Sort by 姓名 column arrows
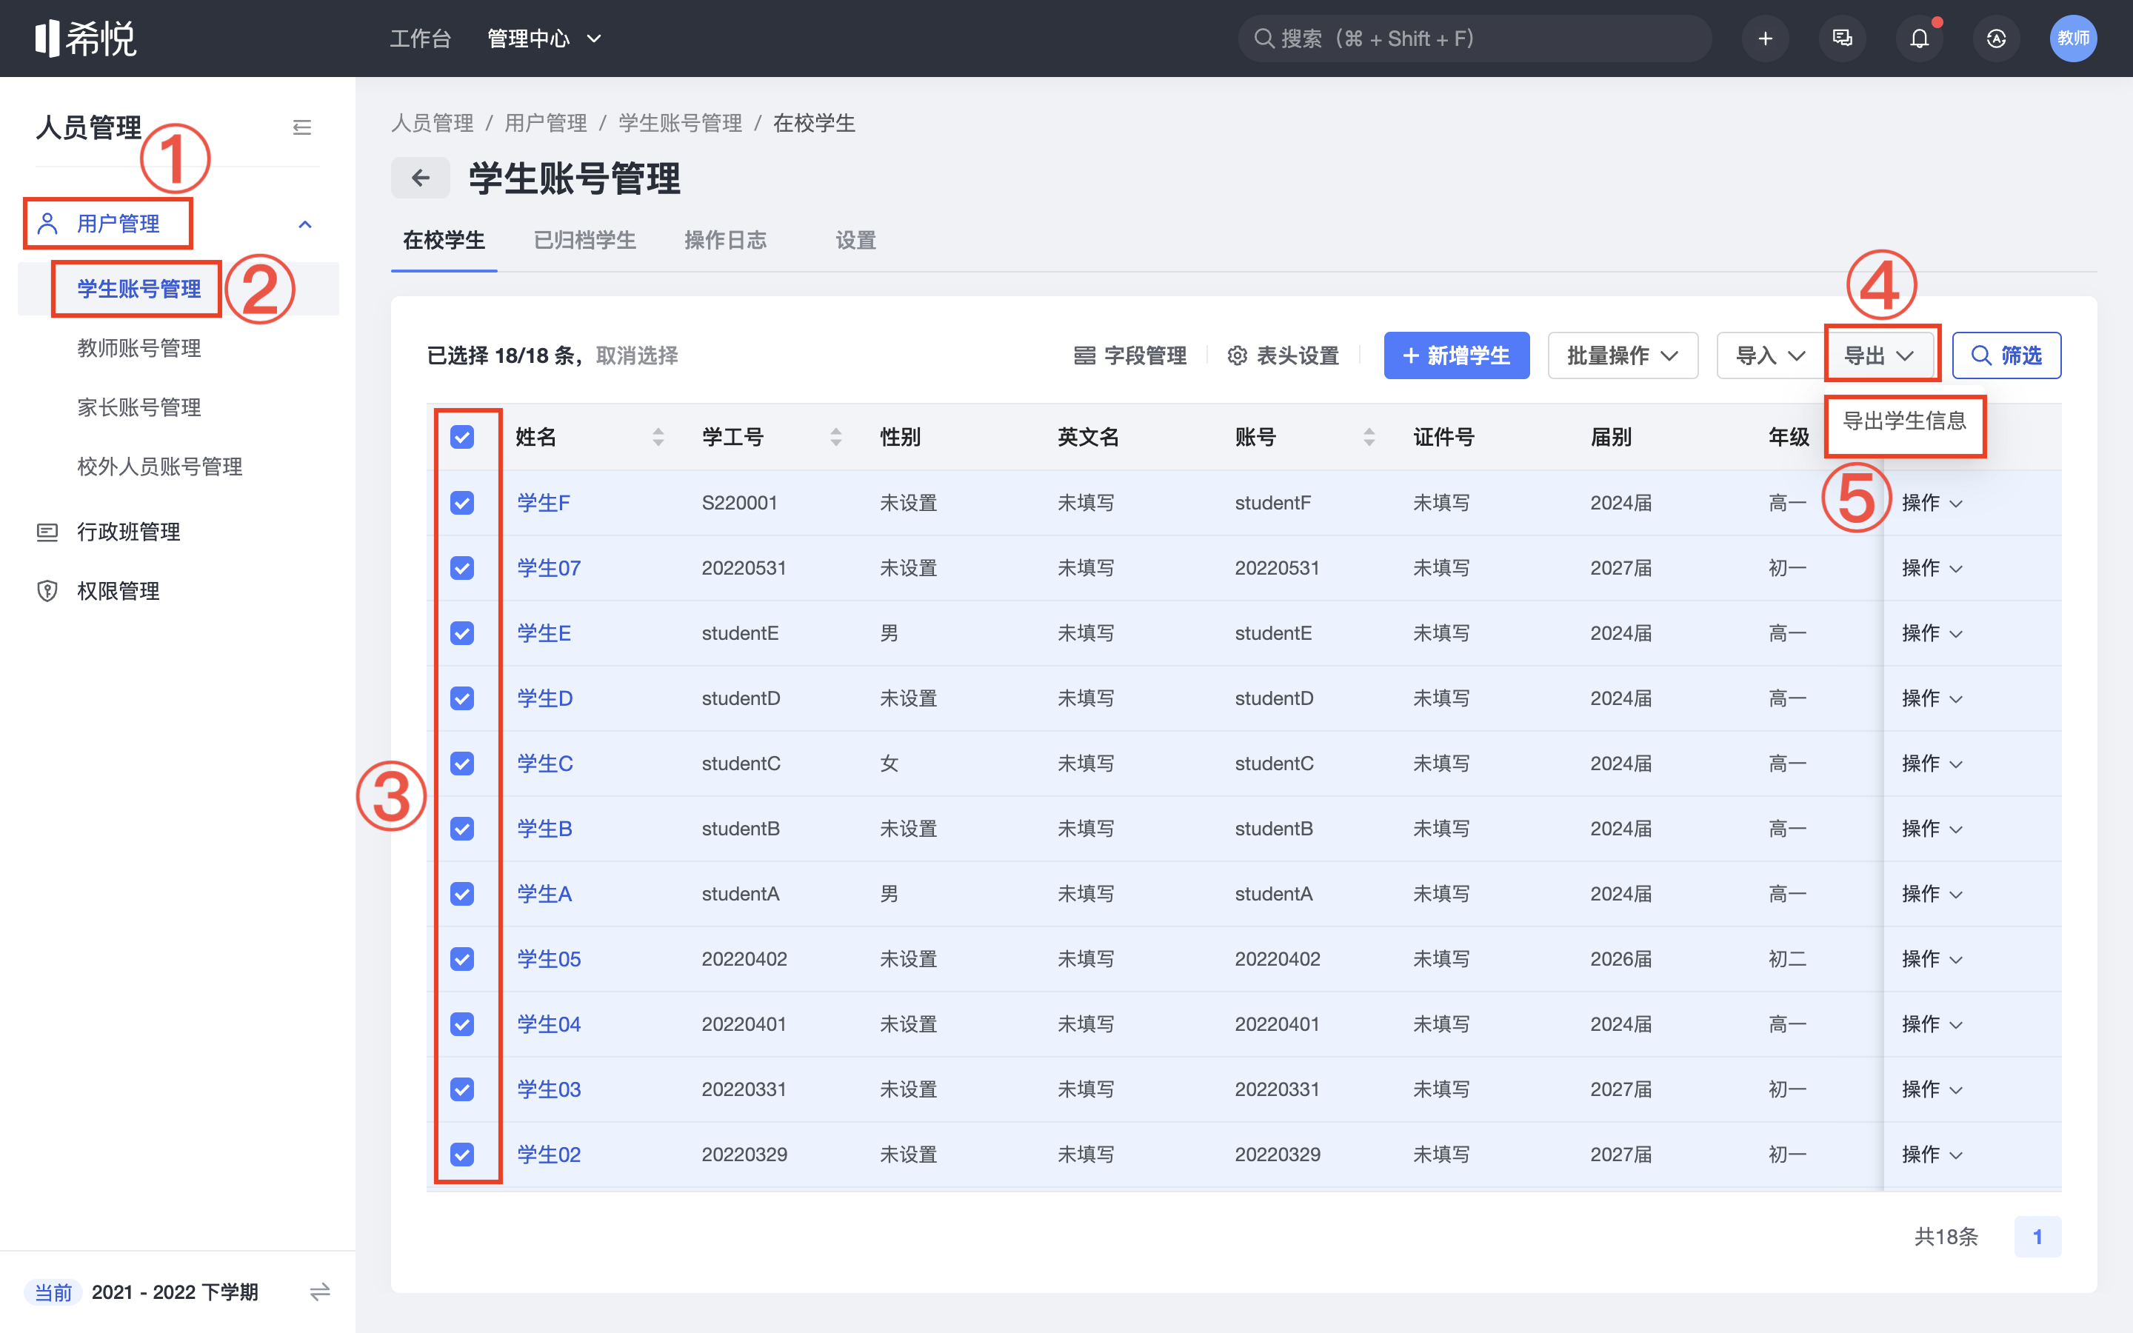 click(658, 436)
